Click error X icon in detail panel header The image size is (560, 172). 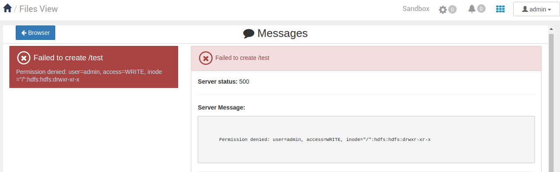pos(206,58)
